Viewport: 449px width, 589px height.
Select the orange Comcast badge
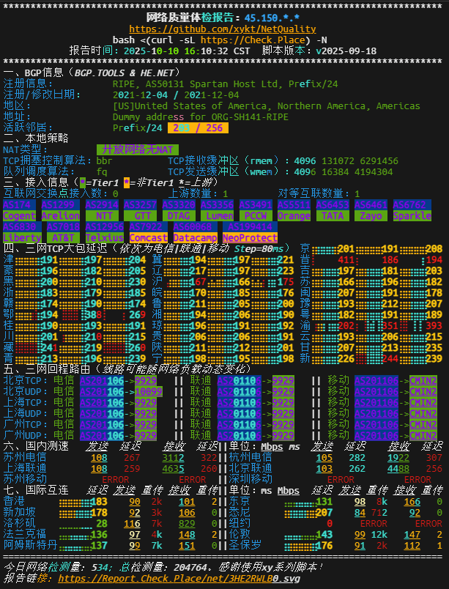click(x=148, y=238)
